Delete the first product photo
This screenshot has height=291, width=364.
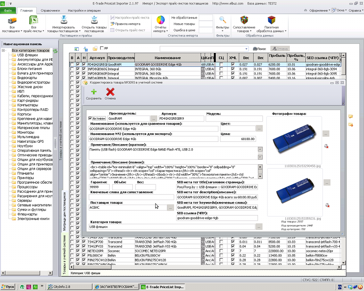pyautogui.click(x=326, y=146)
